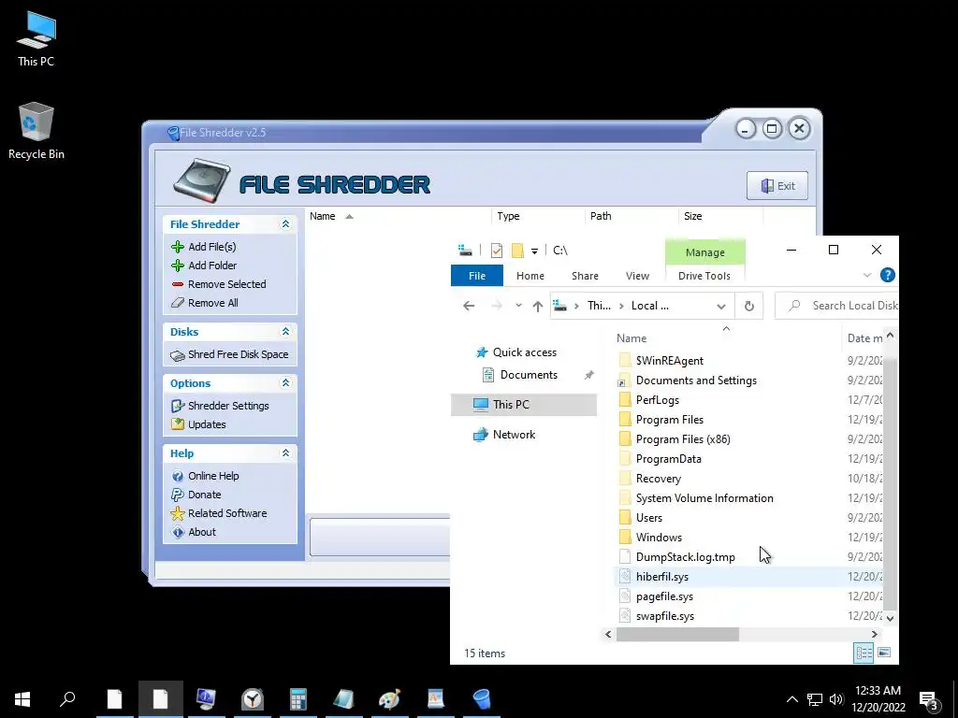Open About in Help panel
Viewport: 958px width, 718px height.
click(202, 532)
